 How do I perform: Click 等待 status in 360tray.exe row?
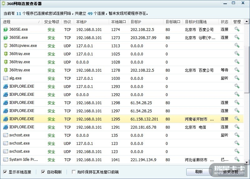pos(224,70)
